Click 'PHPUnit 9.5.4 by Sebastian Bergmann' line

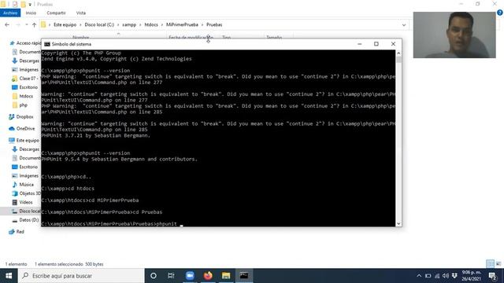pos(119,159)
